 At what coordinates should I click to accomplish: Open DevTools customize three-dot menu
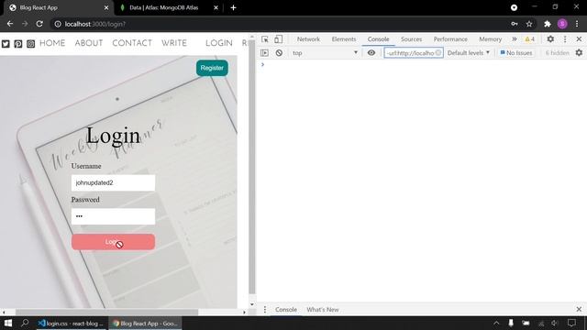(565, 38)
